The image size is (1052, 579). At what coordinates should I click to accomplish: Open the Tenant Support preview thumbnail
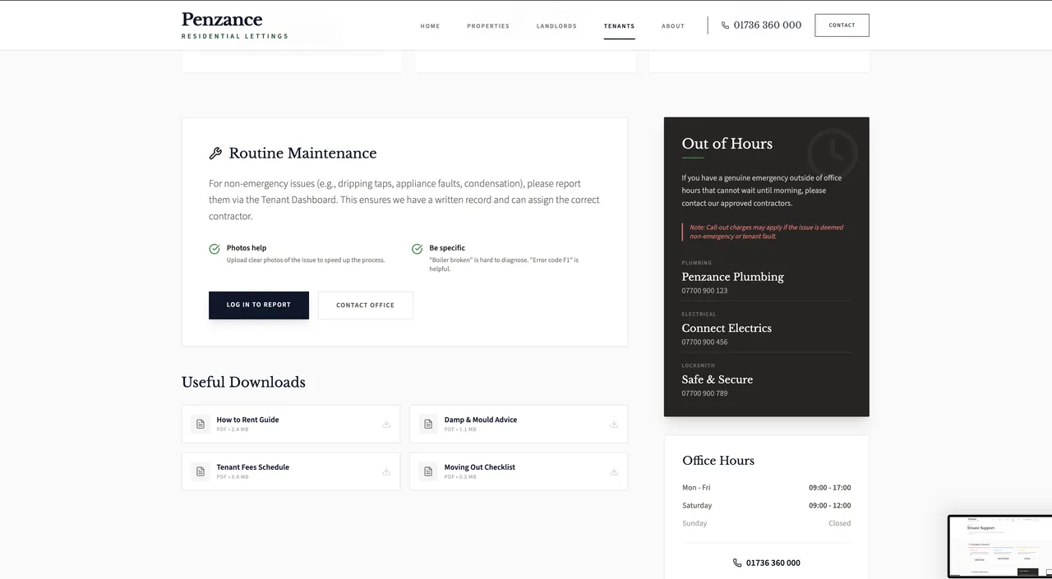pos(1000,546)
